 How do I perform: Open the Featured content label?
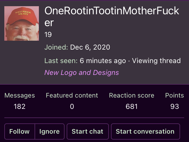pos(72,95)
